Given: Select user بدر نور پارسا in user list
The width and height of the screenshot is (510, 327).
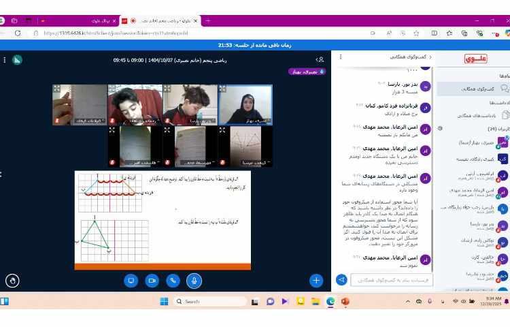Looking at the screenshot, I should pyautogui.click(x=473, y=225).
